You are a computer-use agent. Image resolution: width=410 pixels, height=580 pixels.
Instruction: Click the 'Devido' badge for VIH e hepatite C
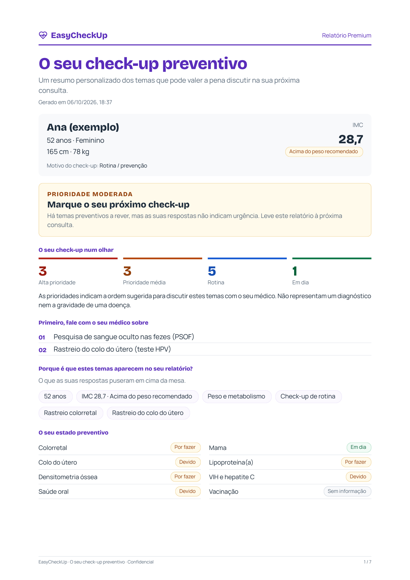[358, 477]
